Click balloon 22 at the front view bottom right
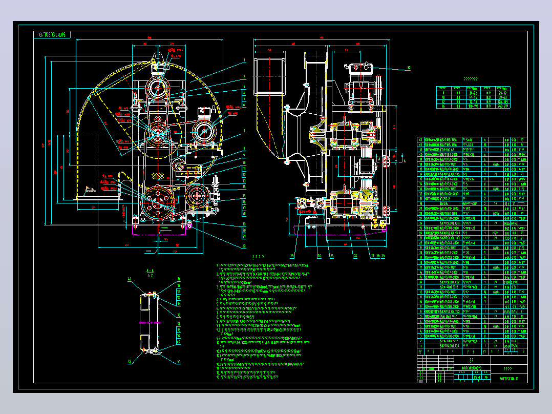This screenshot has height=414, width=552. coord(244,246)
